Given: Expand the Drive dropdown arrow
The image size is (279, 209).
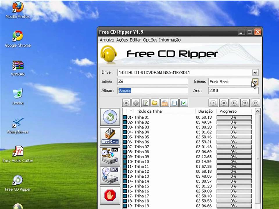Looking at the screenshot, I should click(x=255, y=73).
